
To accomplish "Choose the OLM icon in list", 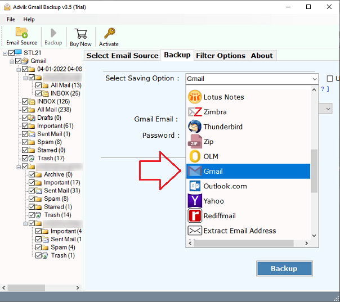I will 195,156.
